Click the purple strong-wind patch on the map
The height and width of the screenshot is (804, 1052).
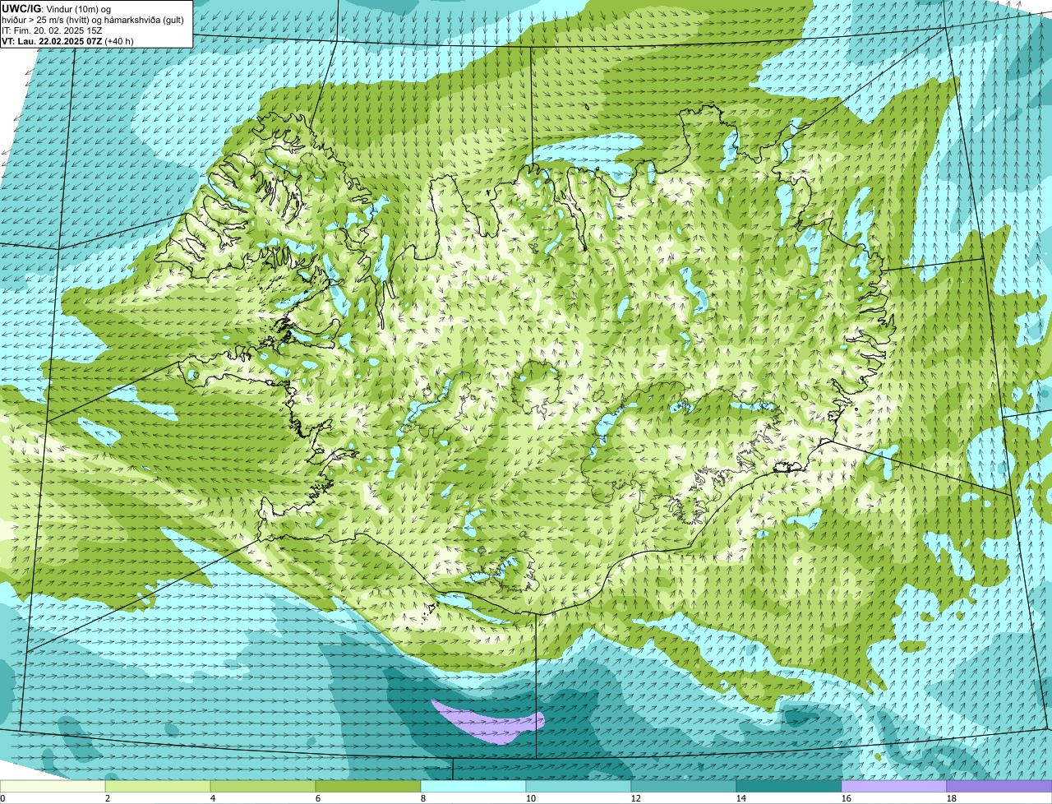(x=490, y=723)
